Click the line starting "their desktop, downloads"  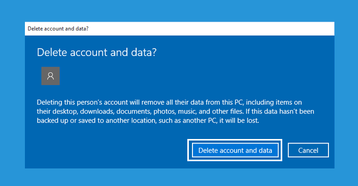pos(175,112)
